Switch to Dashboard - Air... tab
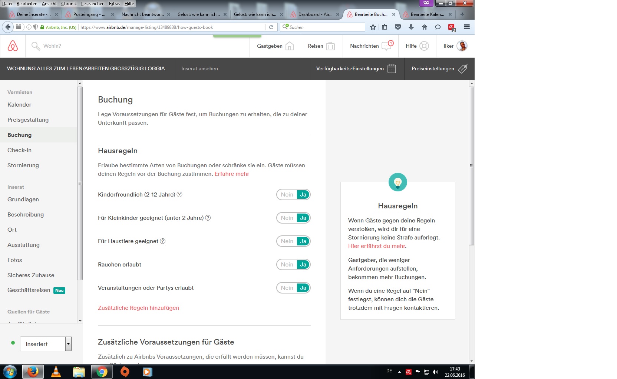This screenshot has width=617, height=379. tap(315, 14)
